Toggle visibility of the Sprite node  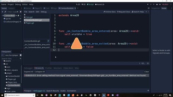pyautogui.click(x=21, y=19)
